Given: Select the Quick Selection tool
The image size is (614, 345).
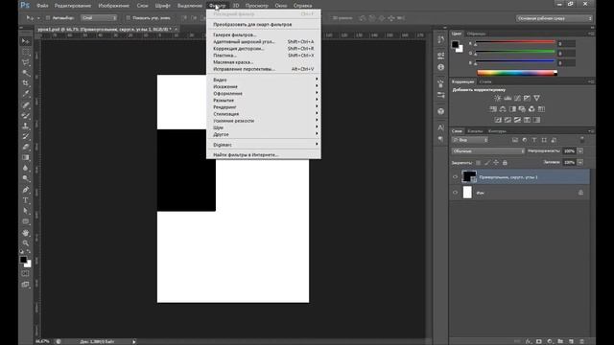Looking at the screenshot, I should (x=26, y=73).
